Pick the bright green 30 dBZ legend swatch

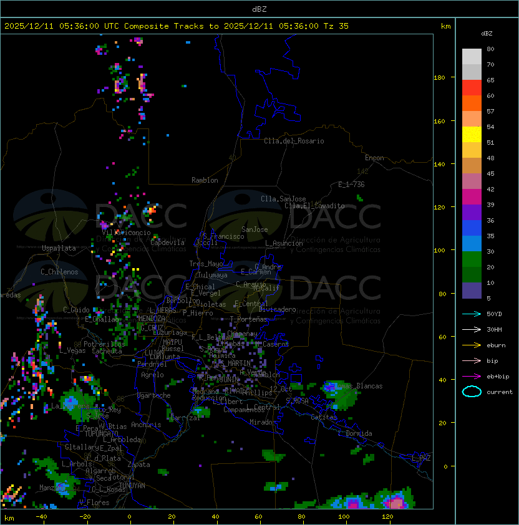[472, 259]
